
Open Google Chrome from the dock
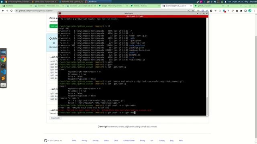tap(3, 59)
